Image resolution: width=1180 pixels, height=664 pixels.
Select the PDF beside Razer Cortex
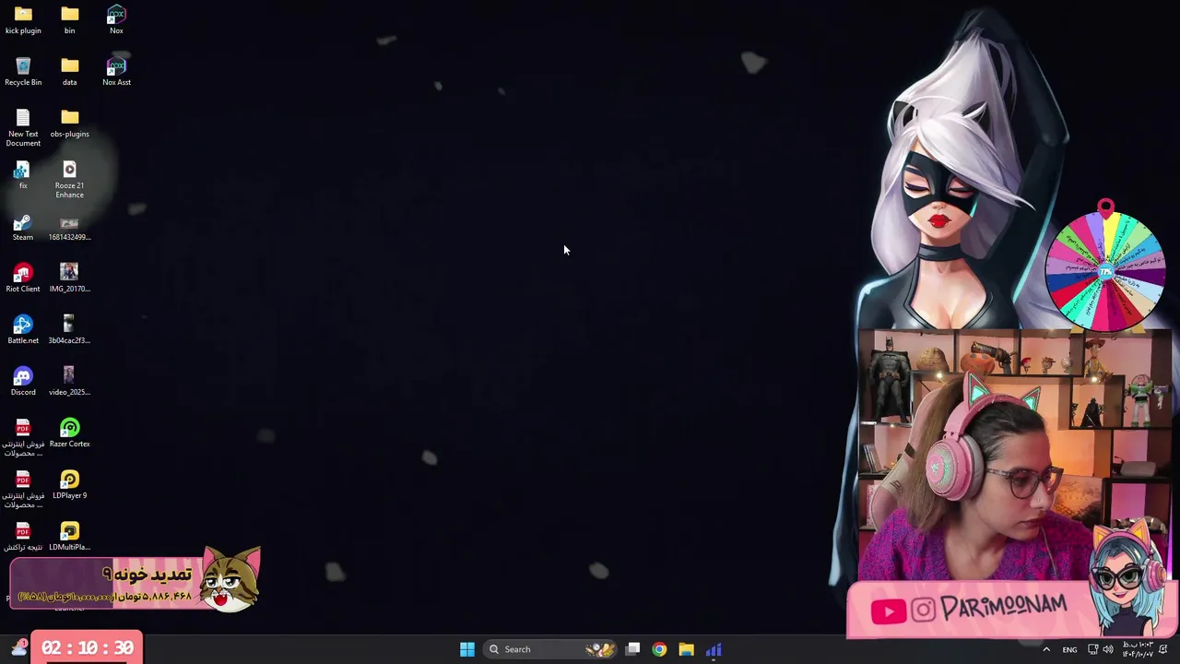coord(23,438)
